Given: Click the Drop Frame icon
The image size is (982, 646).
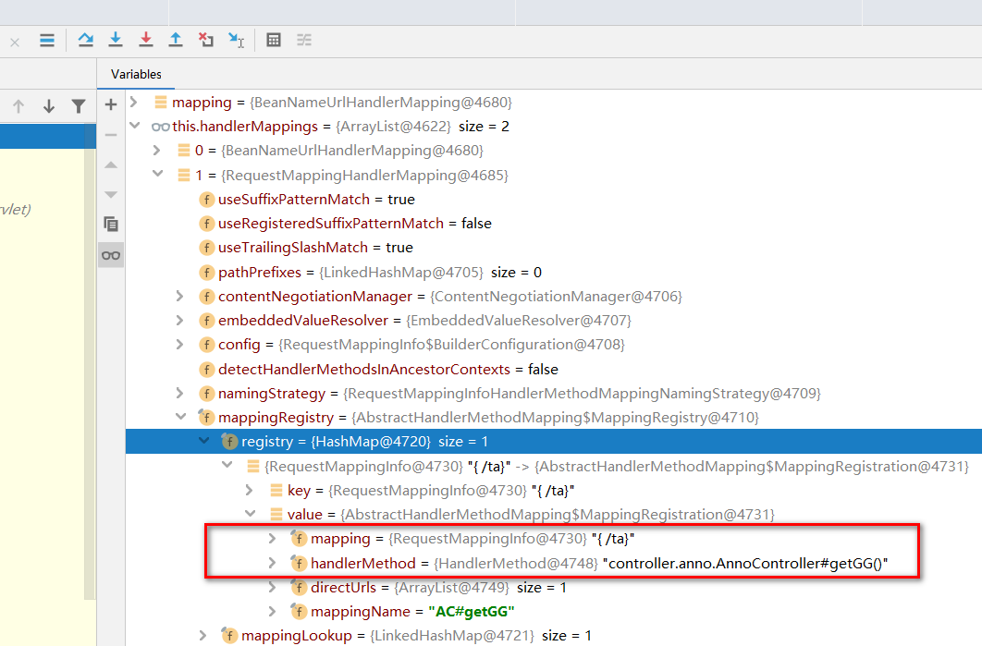Looking at the screenshot, I should [x=205, y=40].
